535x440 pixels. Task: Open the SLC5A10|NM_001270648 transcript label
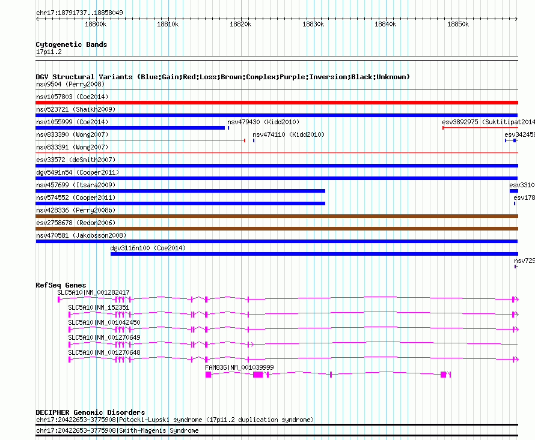coord(104,352)
